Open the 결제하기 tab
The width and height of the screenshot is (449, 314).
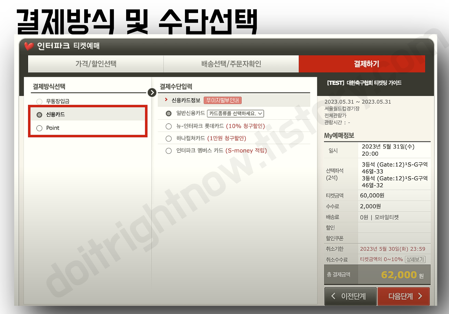point(362,64)
